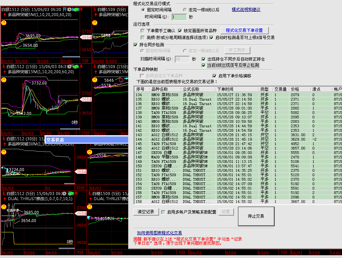Click smiley face in bottom 白糖1509 DUAL THRUST chart
Screen dimensions: 342x258
[90, 207]
